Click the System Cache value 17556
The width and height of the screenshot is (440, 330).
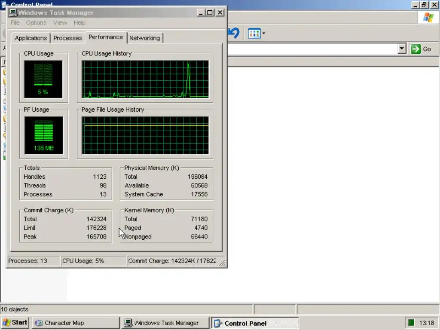coord(199,194)
